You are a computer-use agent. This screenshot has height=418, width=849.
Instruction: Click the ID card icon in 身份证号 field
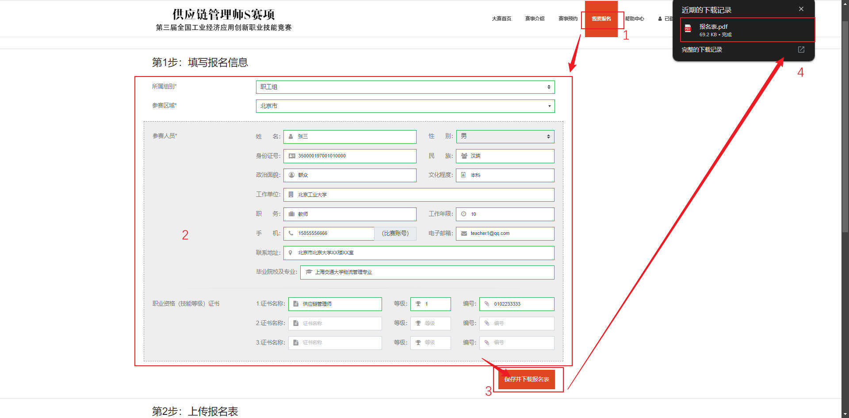[x=292, y=156]
